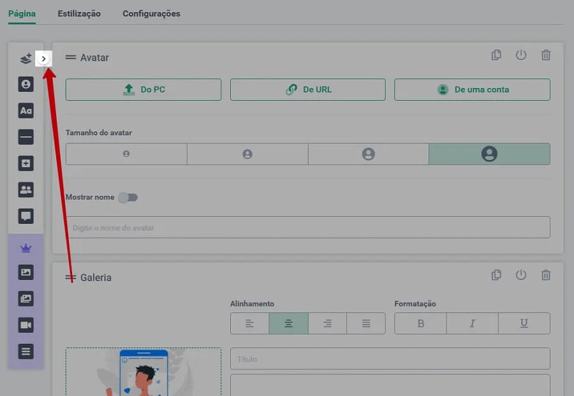The height and width of the screenshot is (396, 574).
Task: Toggle the Mostrar nome switch
Action: [128, 198]
